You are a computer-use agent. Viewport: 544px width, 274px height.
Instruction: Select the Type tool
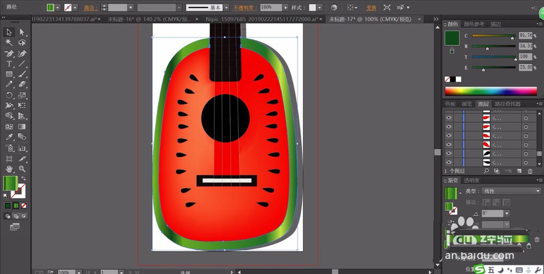(x=9, y=64)
